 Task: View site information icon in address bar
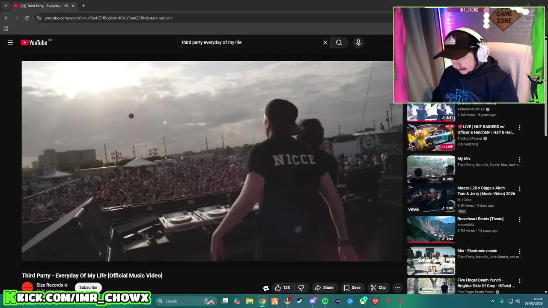[39, 18]
